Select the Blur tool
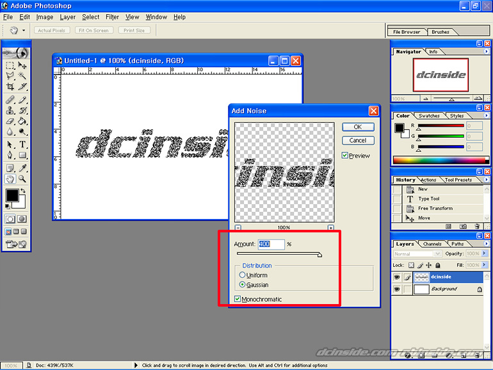Image resolution: width=493 pixels, height=370 pixels. click(10, 131)
